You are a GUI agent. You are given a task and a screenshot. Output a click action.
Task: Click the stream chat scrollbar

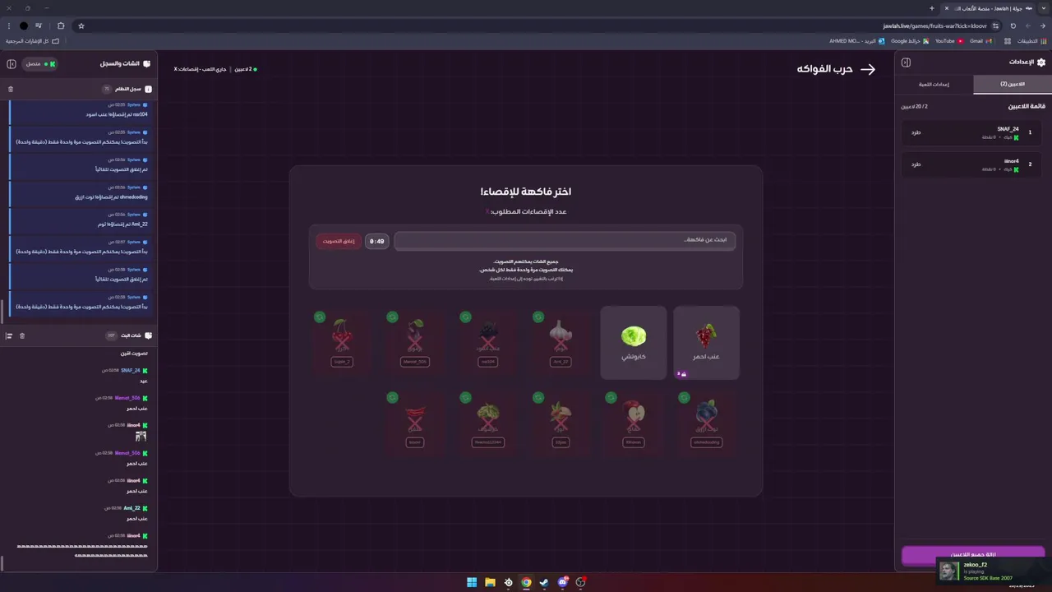click(2, 563)
